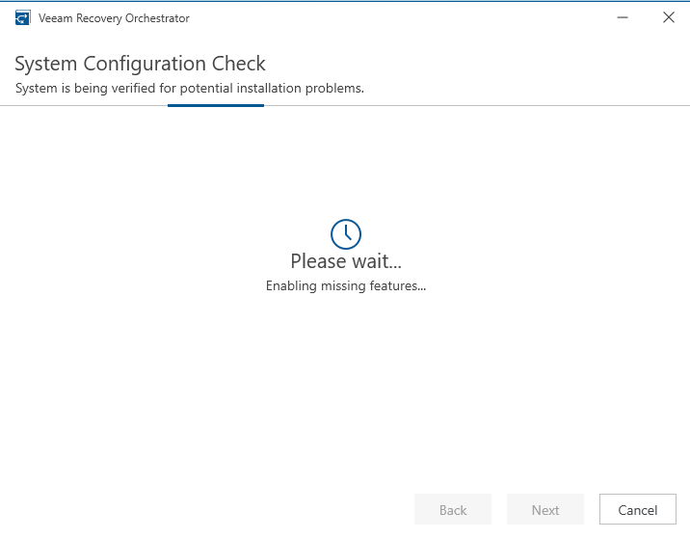Screen dimensions: 690x539
Task: Close the installer window with X
Action: (x=669, y=17)
